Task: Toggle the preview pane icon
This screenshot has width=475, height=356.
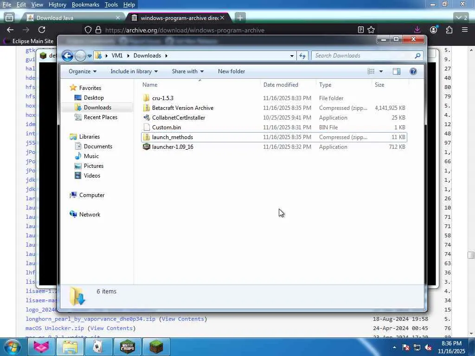Action: 397,71
